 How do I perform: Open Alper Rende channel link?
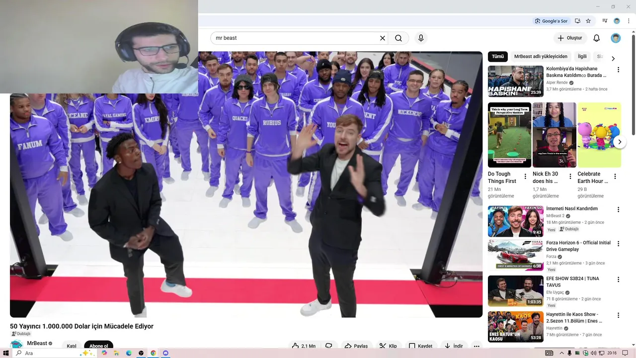[557, 83]
